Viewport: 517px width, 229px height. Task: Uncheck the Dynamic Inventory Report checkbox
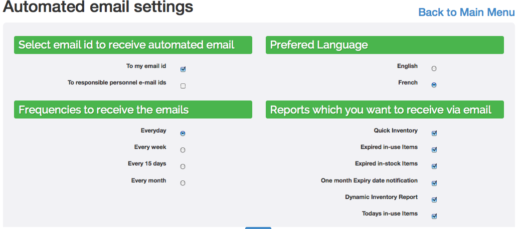(x=434, y=199)
